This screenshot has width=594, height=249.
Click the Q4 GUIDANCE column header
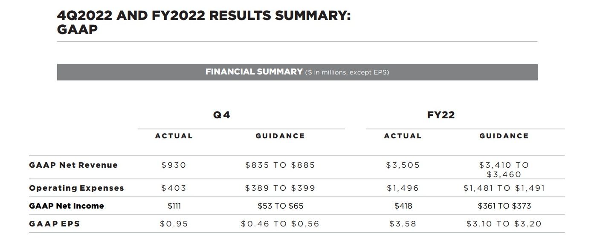pos(280,136)
